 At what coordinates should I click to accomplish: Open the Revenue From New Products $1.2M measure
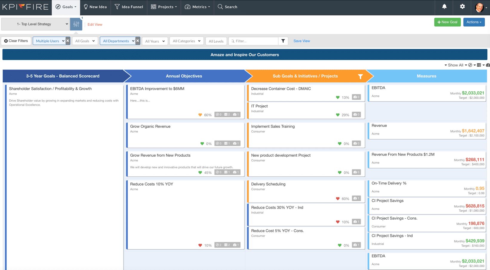point(427,160)
